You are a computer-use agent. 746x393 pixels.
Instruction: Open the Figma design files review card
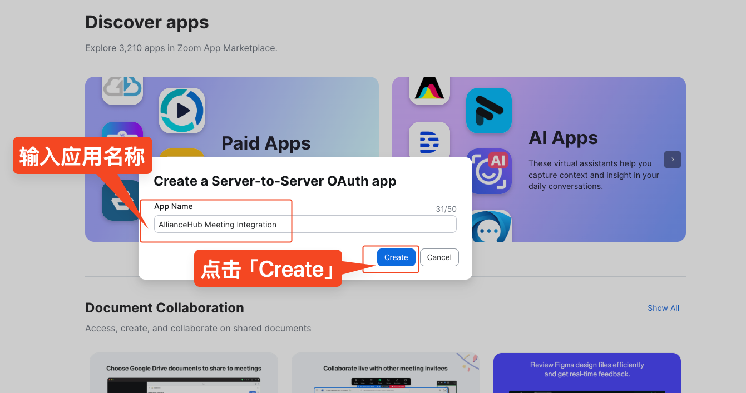coord(586,372)
